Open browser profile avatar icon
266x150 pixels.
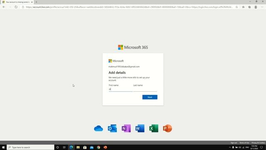(x=256, y=7)
